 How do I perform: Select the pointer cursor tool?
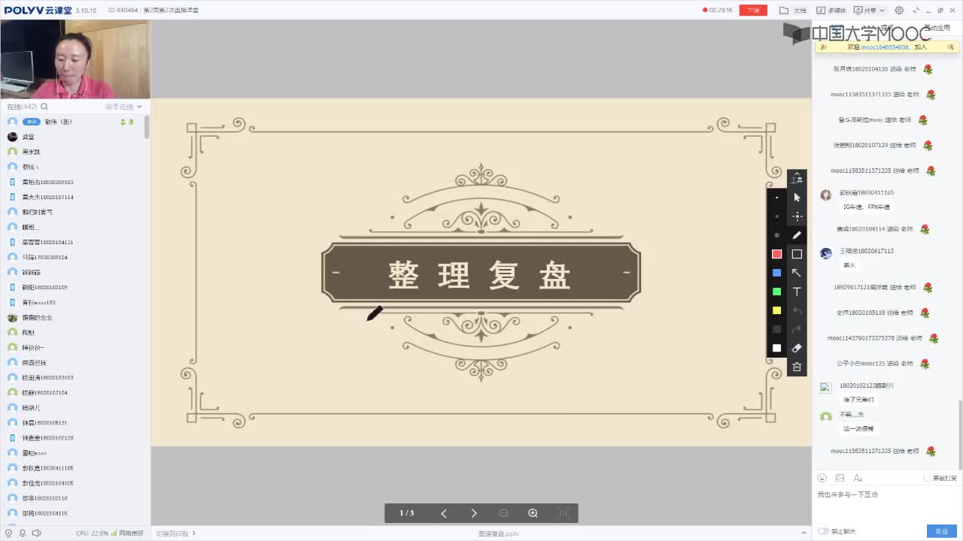coord(797,198)
